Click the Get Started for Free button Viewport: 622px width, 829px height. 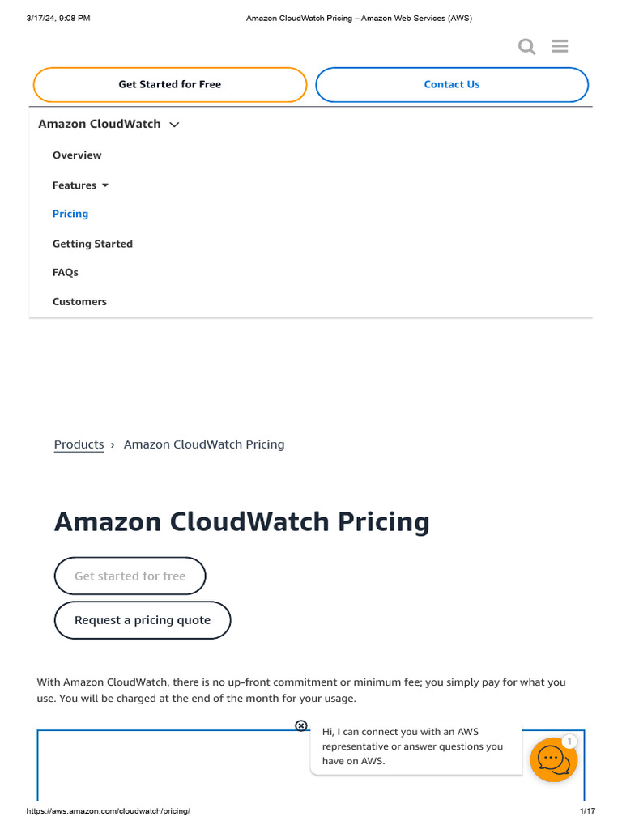tap(170, 84)
